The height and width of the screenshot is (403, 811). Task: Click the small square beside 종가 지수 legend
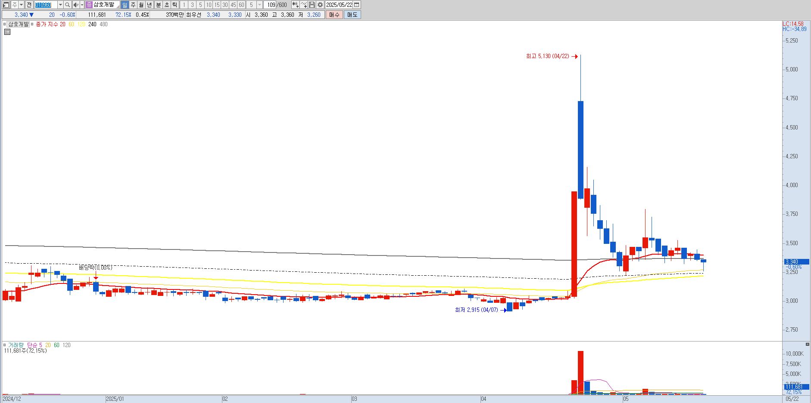click(x=32, y=25)
